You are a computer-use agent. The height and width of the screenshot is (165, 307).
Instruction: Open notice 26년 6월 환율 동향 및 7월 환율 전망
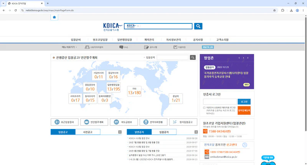click(144, 151)
